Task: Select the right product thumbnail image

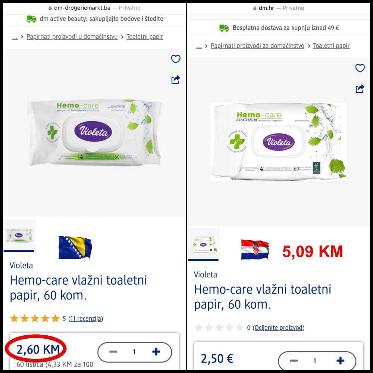Action: 203,244
